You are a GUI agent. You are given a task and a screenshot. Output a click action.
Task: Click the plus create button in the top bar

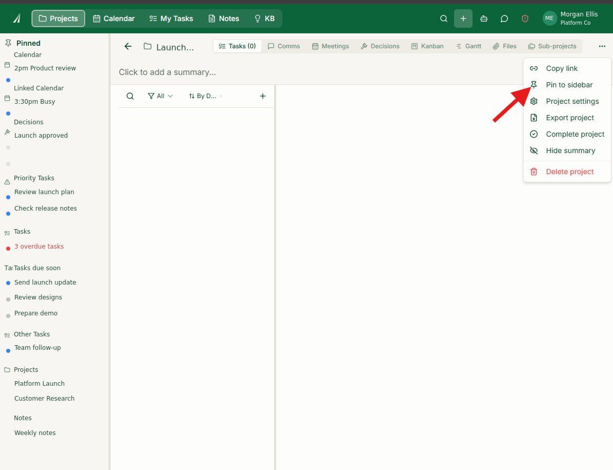click(x=463, y=18)
